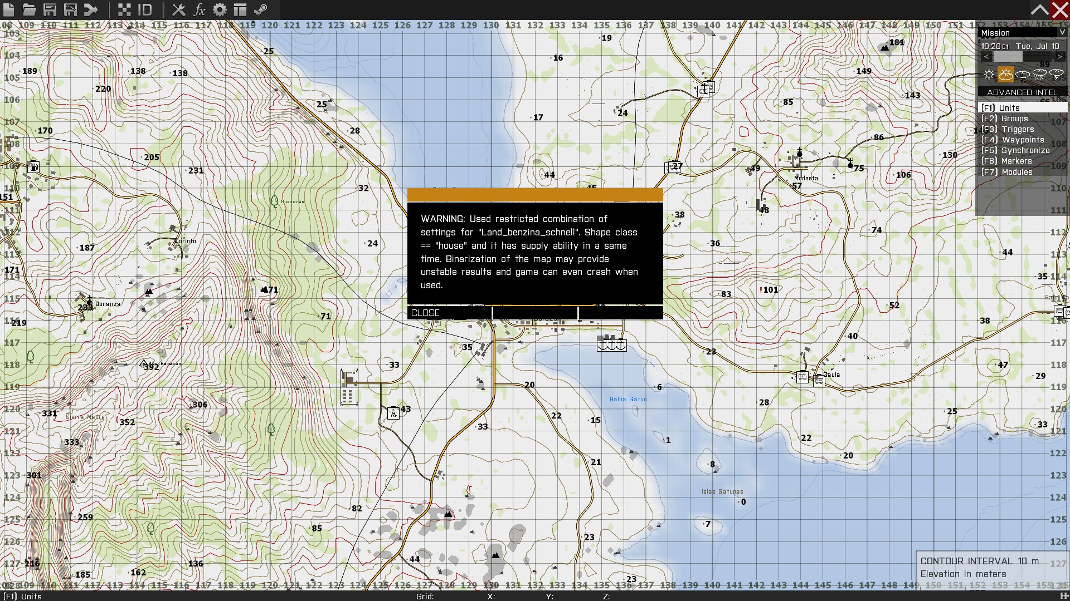
Task: Click the New mission file icon
Action: (9, 9)
